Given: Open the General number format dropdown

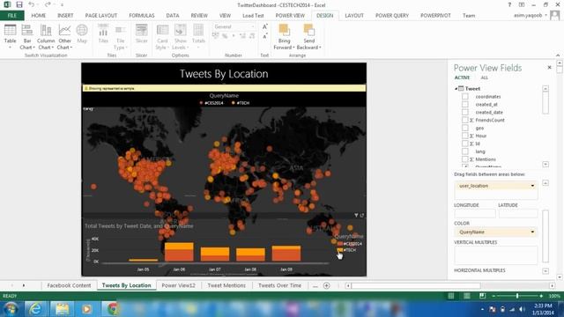Looking at the screenshot, I should pyautogui.click(x=252, y=27).
